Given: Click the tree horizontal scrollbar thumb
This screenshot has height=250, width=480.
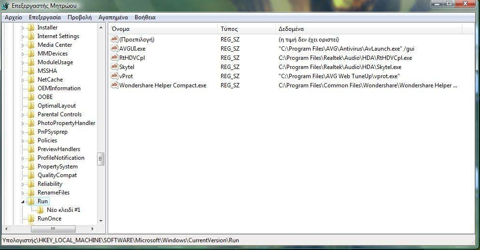Looking at the screenshot, I should (x=53, y=229).
